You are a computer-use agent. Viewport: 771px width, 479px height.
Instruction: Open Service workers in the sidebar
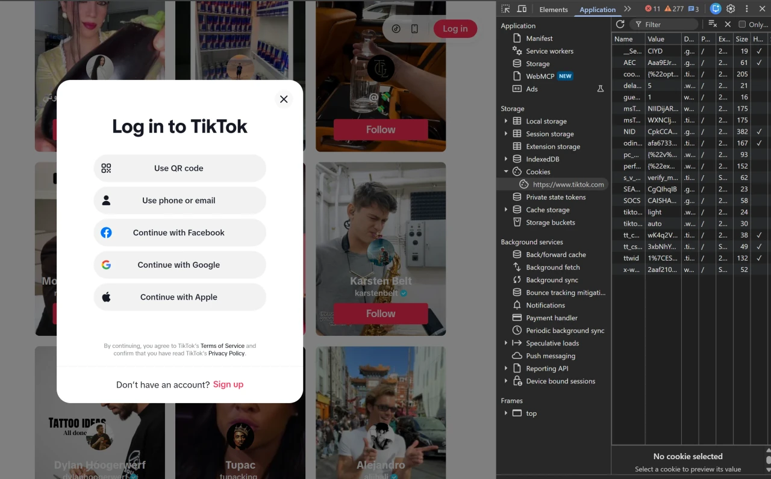click(x=549, y=51)
